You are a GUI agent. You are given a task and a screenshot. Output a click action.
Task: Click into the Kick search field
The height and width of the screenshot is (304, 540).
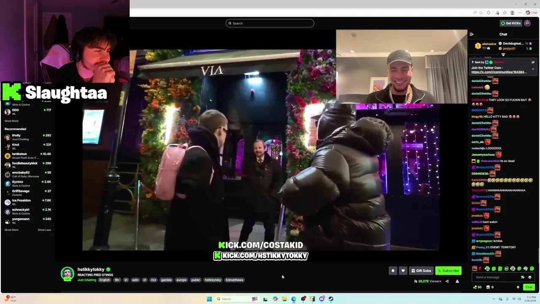click(x=270, y=23)
